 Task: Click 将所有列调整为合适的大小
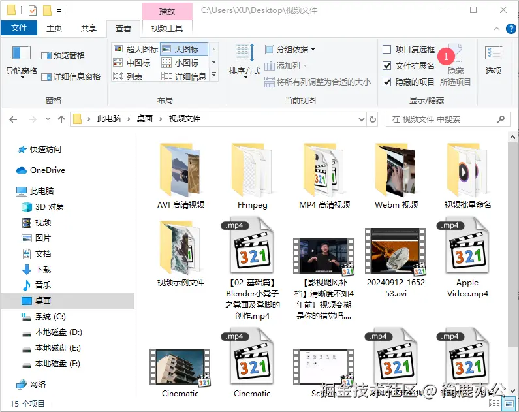(x=317, y=82)
